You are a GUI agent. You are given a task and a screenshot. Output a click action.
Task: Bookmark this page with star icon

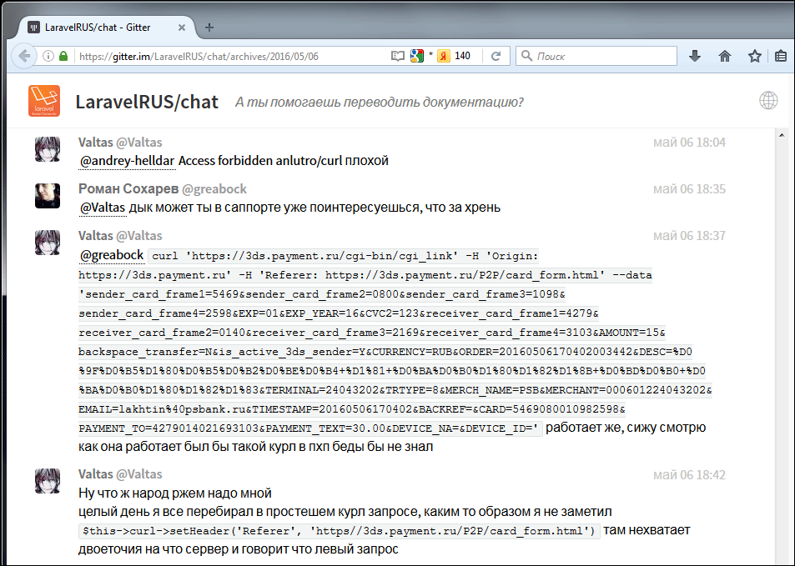754,56
